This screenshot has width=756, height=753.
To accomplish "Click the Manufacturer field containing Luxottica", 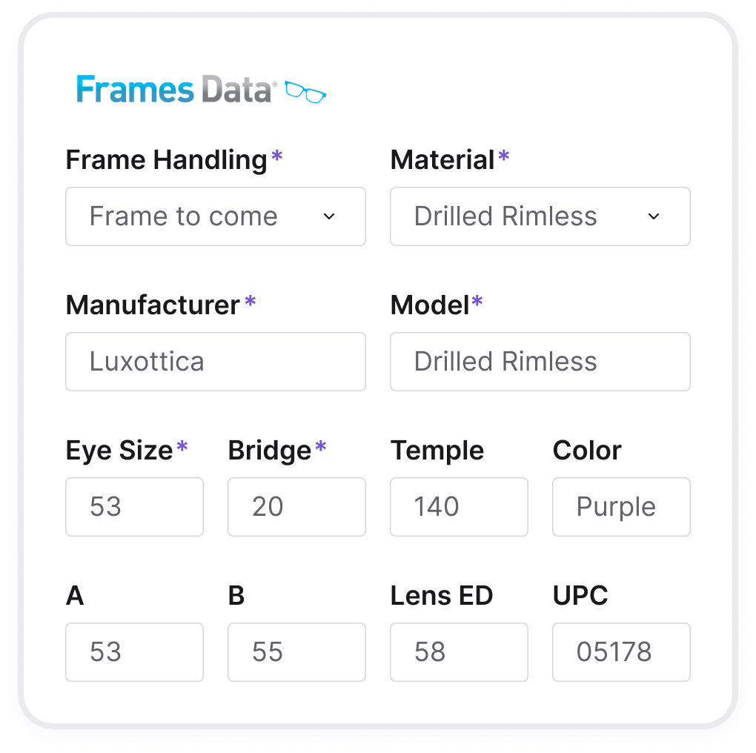I will coord(215,362).
